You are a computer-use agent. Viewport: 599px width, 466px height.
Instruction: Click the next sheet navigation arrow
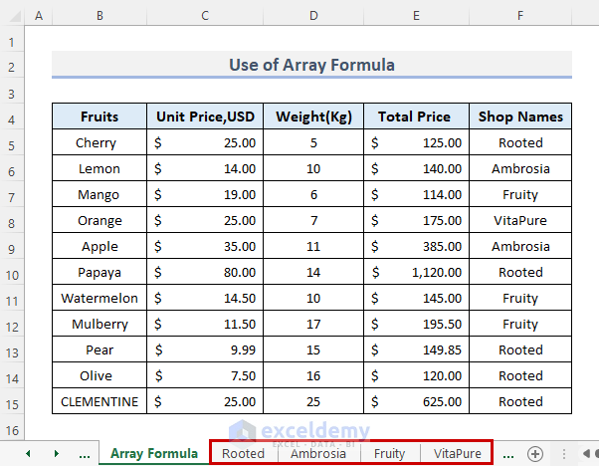coord(56,453)
